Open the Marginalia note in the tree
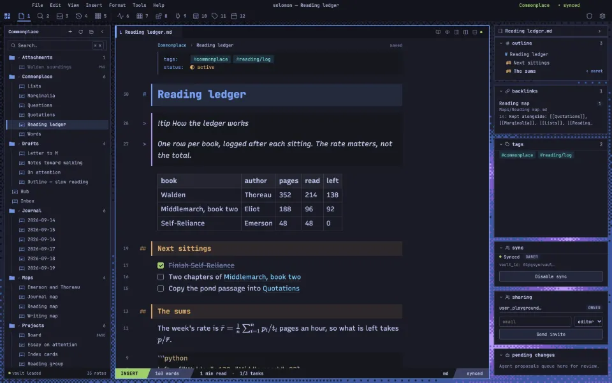612x383 pixels. (x=41, y=96)
